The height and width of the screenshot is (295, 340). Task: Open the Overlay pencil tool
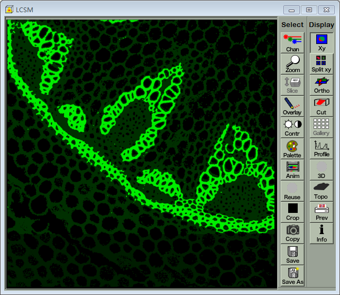pos(292,106)
